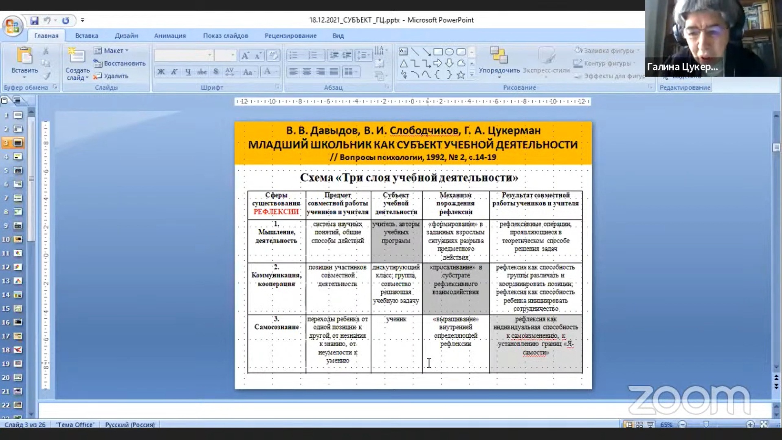Click the Save icon in quick access toolbar
This screenshot has width=782, height=440.
click(34, 20)
